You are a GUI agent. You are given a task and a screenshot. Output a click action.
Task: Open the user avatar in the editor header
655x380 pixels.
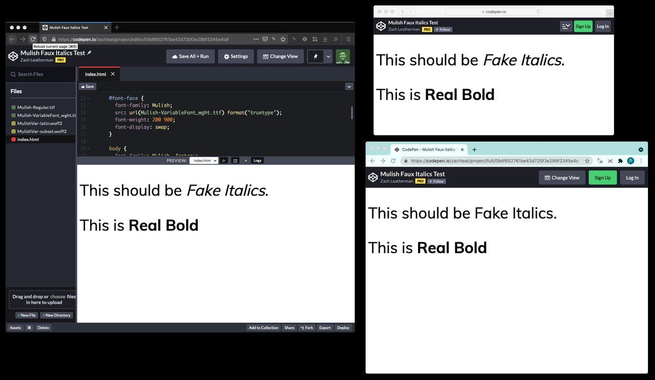click(x=343, y=56)
